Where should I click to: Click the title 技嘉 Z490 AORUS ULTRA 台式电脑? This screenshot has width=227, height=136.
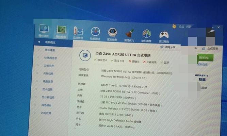(123, 54)
